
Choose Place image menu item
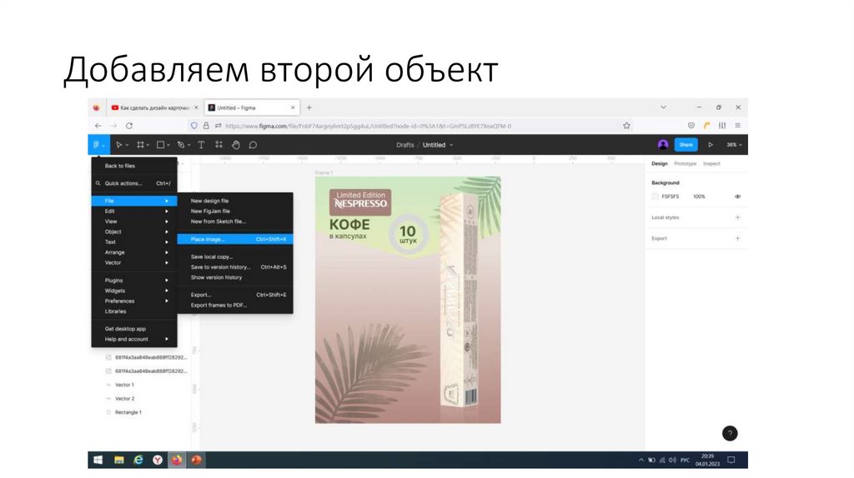pos(235,239)
